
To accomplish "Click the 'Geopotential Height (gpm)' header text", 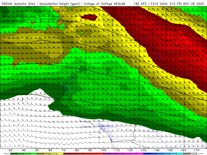I will pos(60,4).
